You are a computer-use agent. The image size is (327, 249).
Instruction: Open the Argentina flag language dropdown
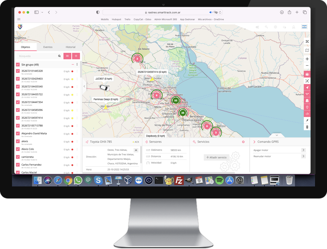click(x=304, y=27)
